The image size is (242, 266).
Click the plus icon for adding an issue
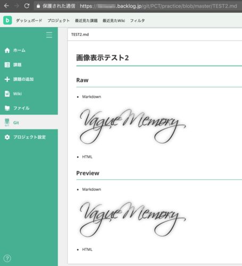[7, 79]
